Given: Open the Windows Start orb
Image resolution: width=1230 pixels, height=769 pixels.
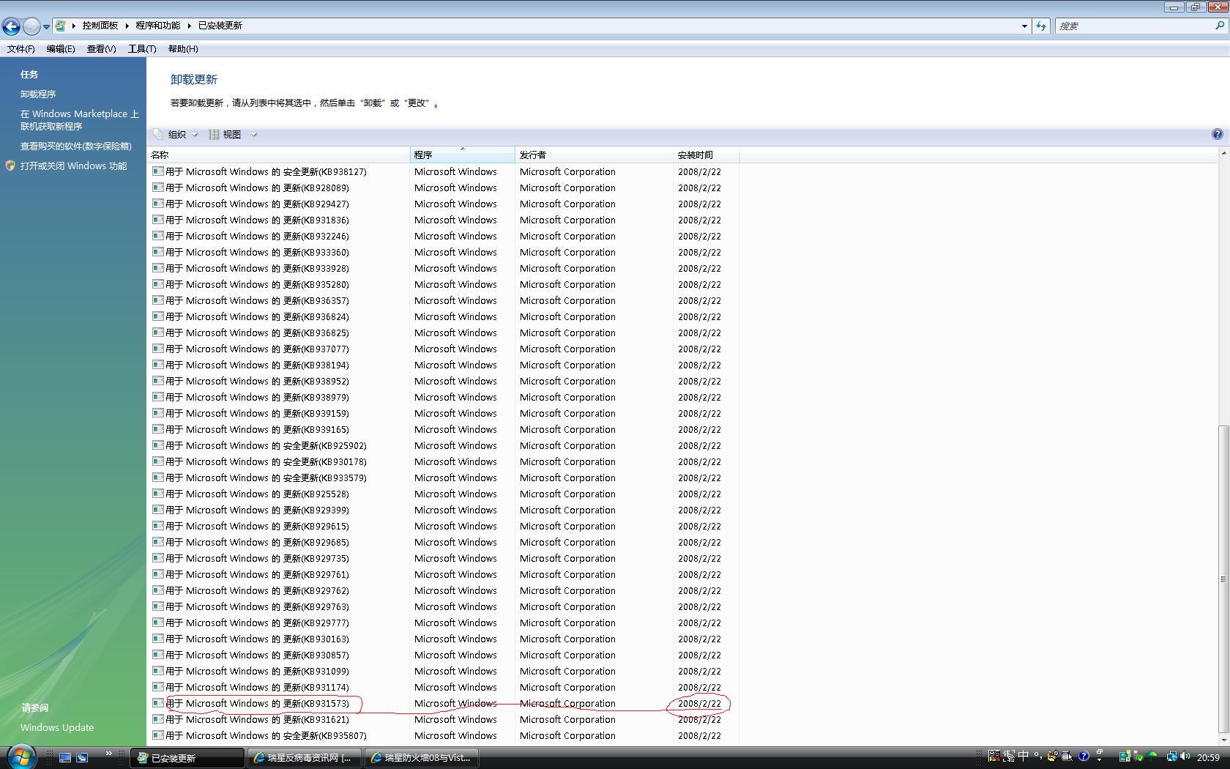Looking at the screenshot, I should (21, 757).
